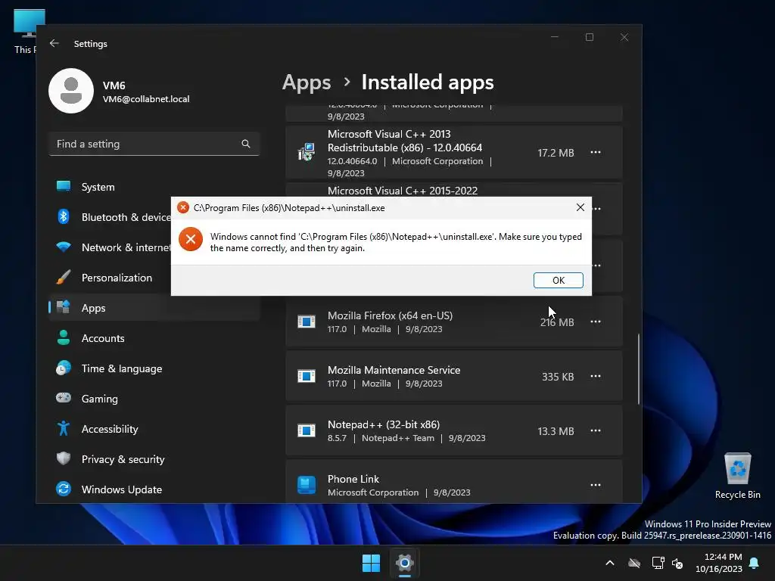This screenshot has height=581, width=775.
Task: Click the search magnifier icon
Action: click(x=246, y=144)
